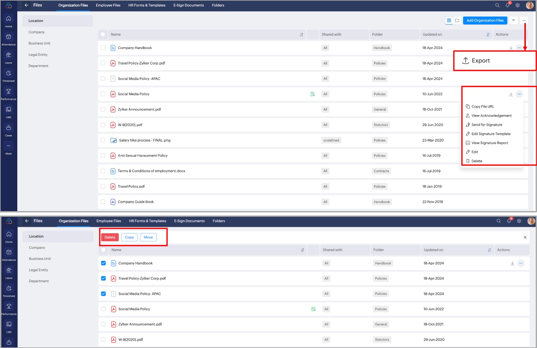The height and width of the screenshot is (348, 537).
Task: Click the search icon in the upper screenshot header
Action: (497, 5)
